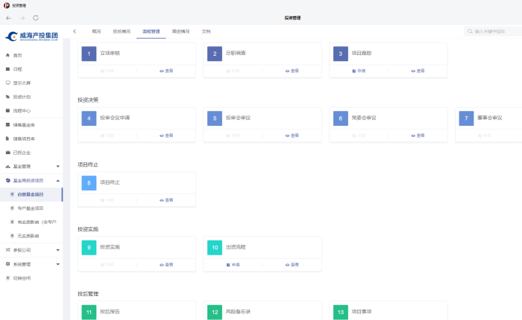Collapse the sidebar with the left chevron
Screen dimensions: 522x320
point(75,31)
